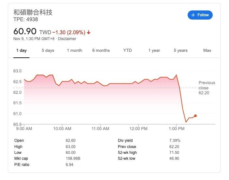Select the Max range tab
Screen dimensions: 229x180
pos(207,51)
